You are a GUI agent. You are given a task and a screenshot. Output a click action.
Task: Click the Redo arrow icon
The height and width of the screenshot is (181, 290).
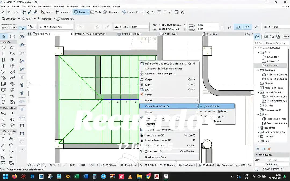tap(16, 12)
